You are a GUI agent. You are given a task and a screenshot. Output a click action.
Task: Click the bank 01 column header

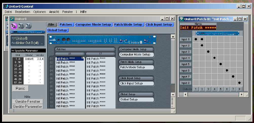70,54
